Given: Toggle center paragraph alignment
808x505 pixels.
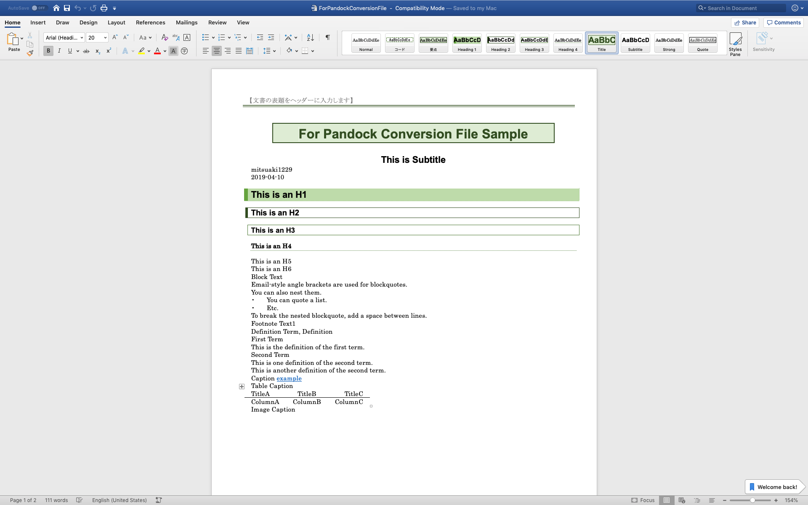Looking at the screenshot, I should (x=216, y=50).
